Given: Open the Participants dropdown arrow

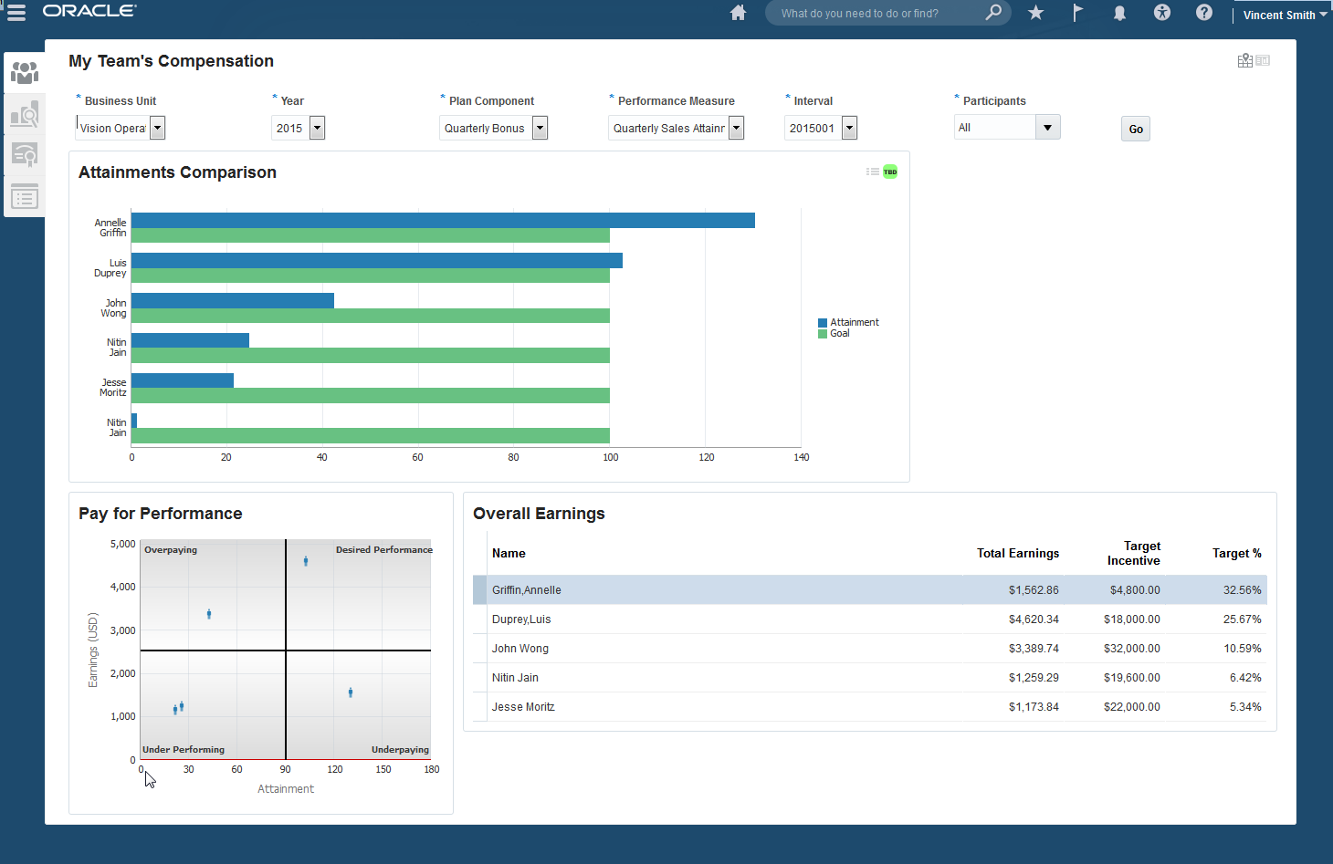Looking at the screenshot, I should coord(1047,128).
